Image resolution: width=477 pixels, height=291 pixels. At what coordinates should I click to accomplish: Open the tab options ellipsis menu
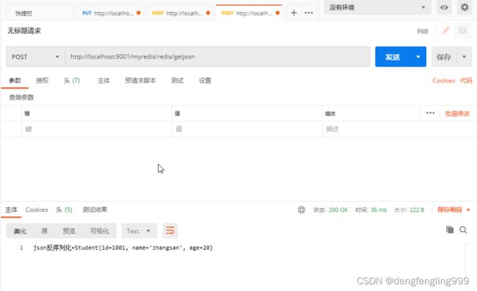click(x=309, y=12)
